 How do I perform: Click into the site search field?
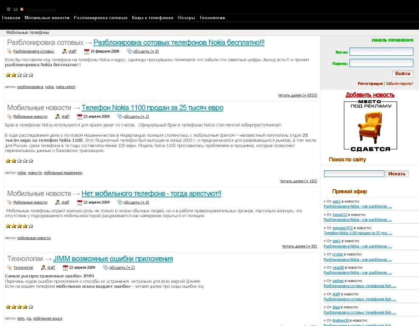(354, 174)
